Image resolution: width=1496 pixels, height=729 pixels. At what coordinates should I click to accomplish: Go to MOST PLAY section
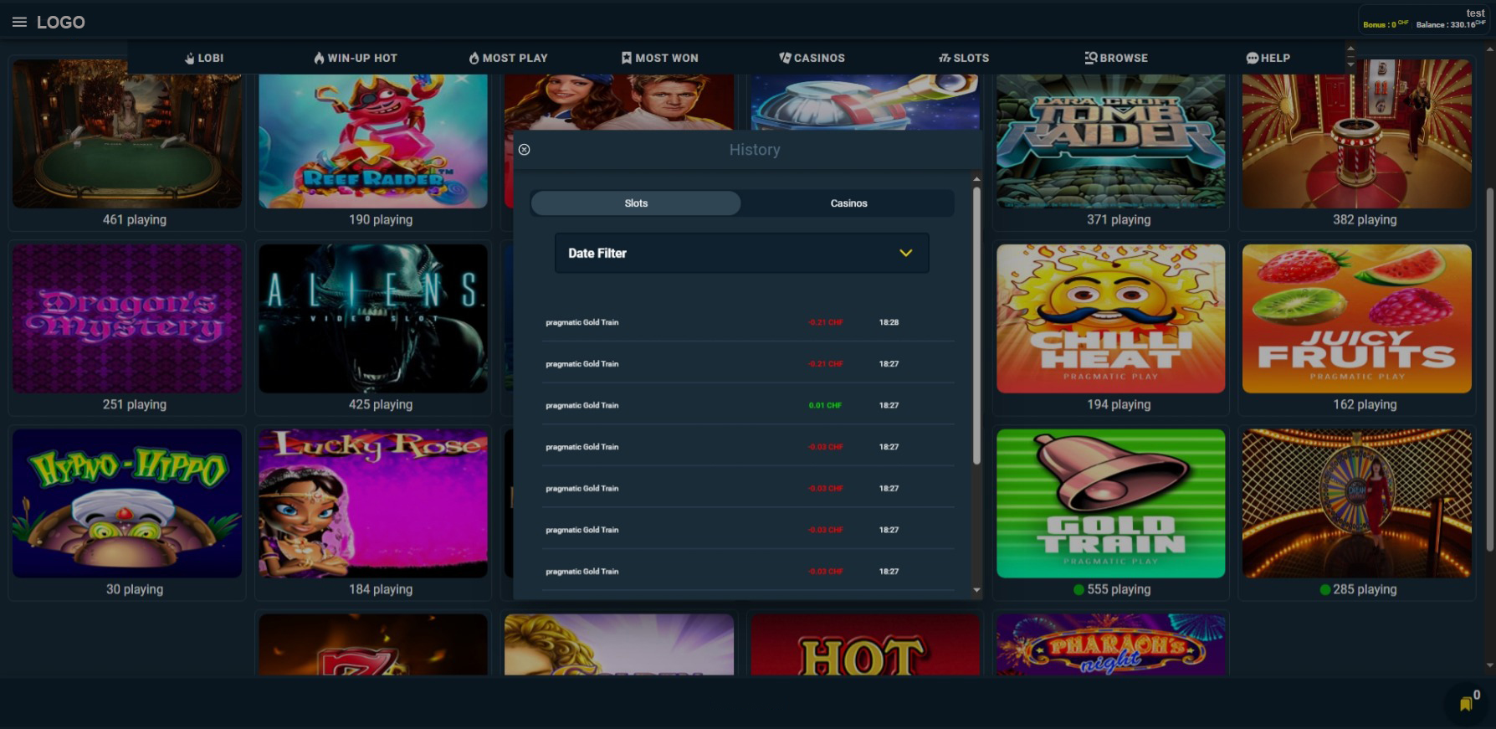coord(508,58)
